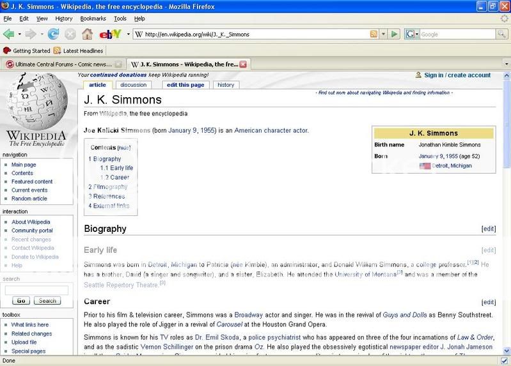Viewport: 511px width, 366px height.
Task: Open the Bookmarks menu
Action: (x=93, y=19)
